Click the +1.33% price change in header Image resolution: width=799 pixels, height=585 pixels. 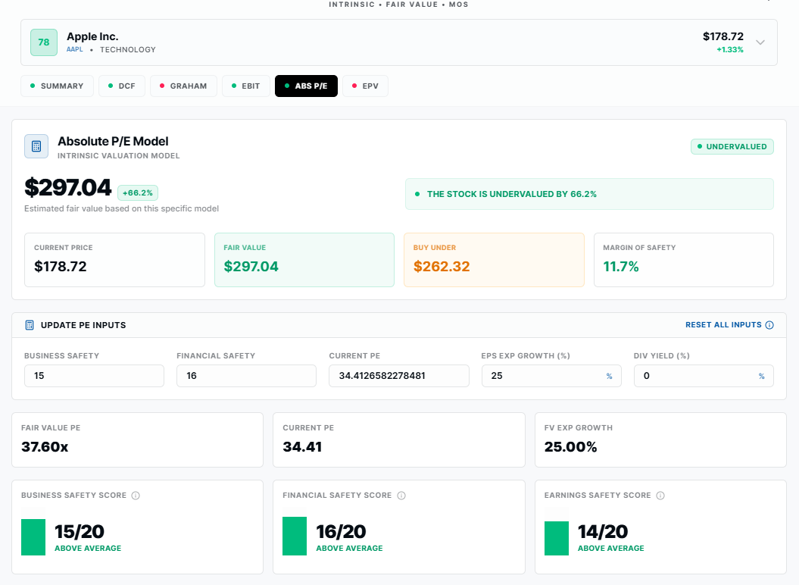click(x=729, y=49)
